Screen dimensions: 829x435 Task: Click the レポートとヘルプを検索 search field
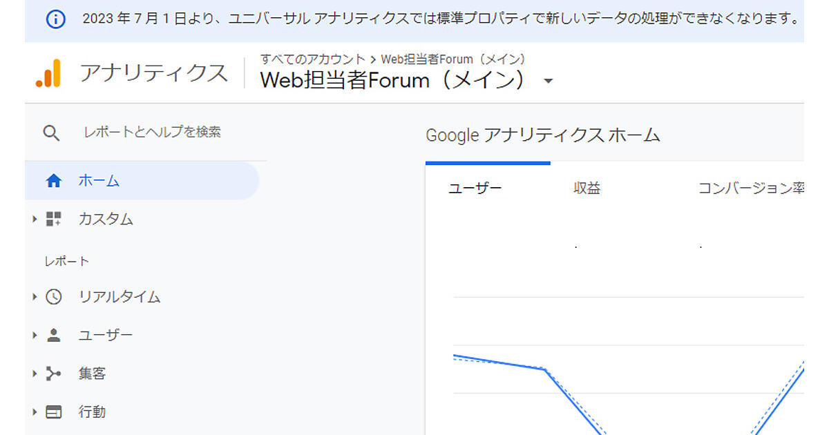coord(153,133)
